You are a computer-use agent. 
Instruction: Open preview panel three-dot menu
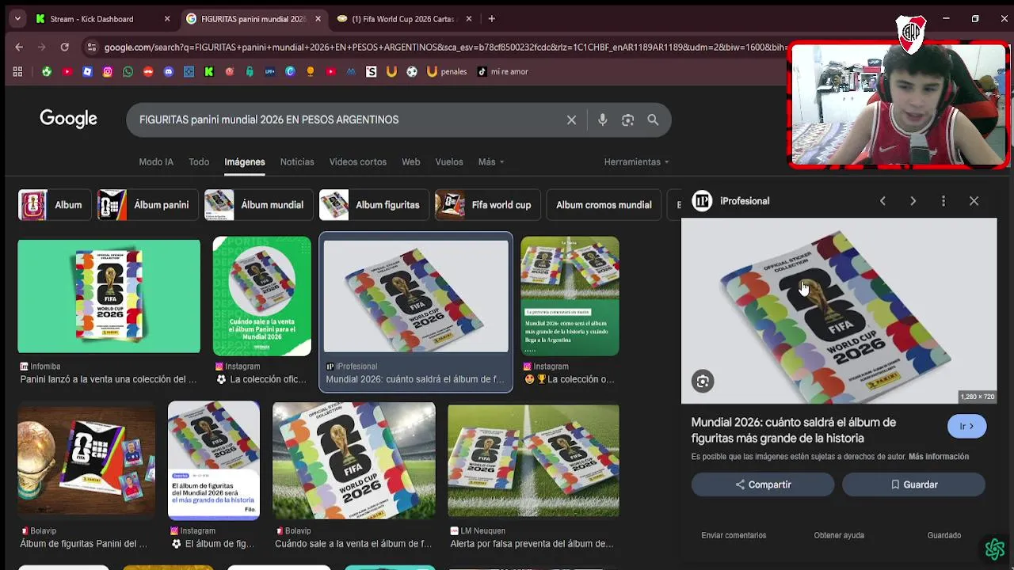click(x=943, y=201)
